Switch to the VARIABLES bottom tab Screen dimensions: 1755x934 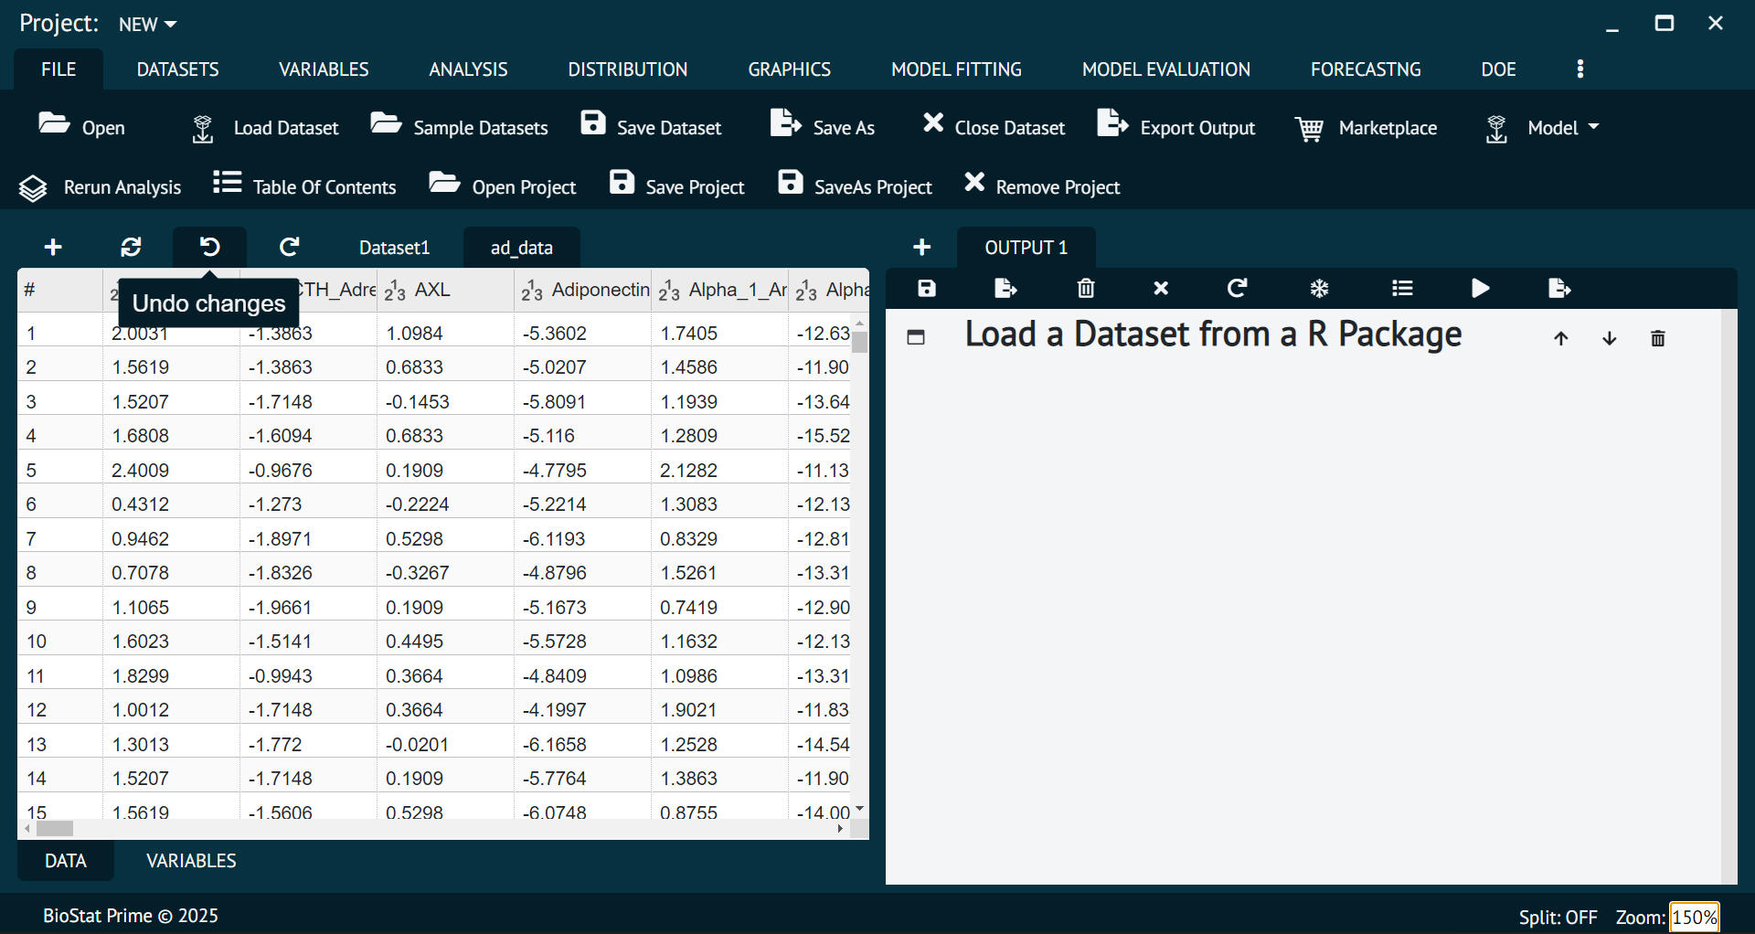(191, 861)
